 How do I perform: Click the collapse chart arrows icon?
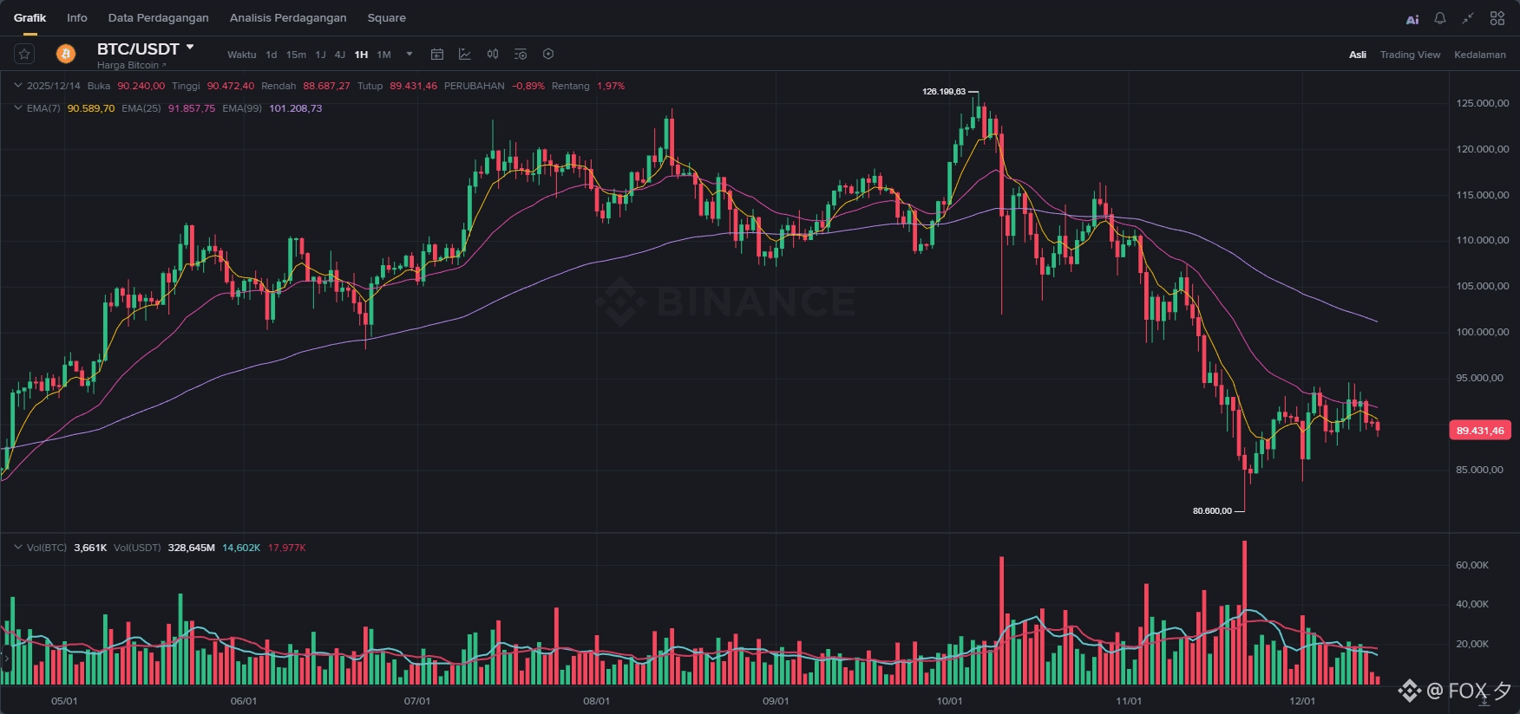(x=1468, y=18)
